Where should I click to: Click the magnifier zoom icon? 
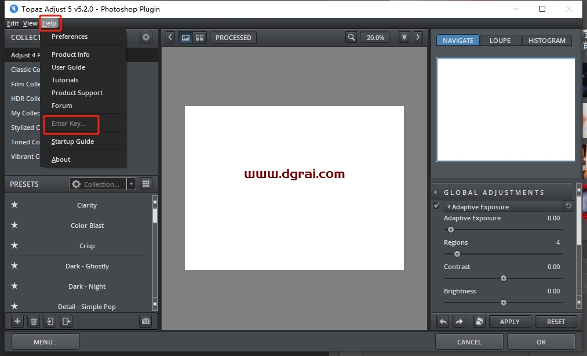351,38
